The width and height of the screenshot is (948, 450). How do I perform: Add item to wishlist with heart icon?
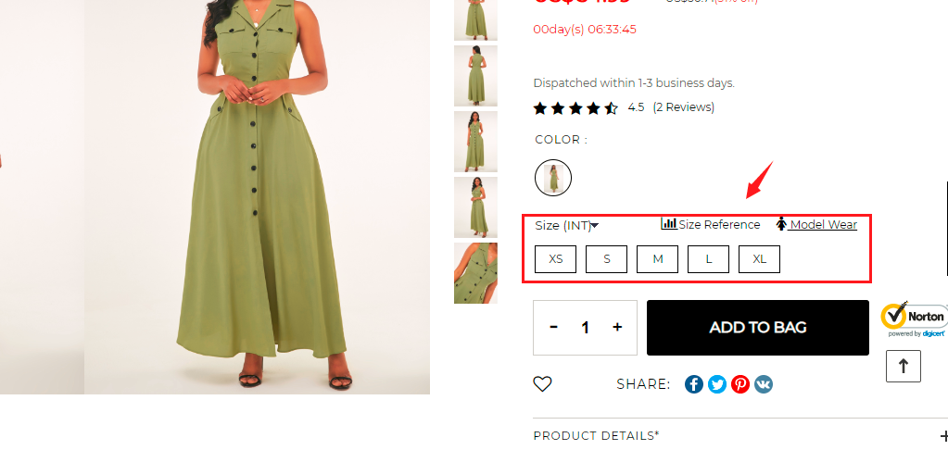[542, 384]
